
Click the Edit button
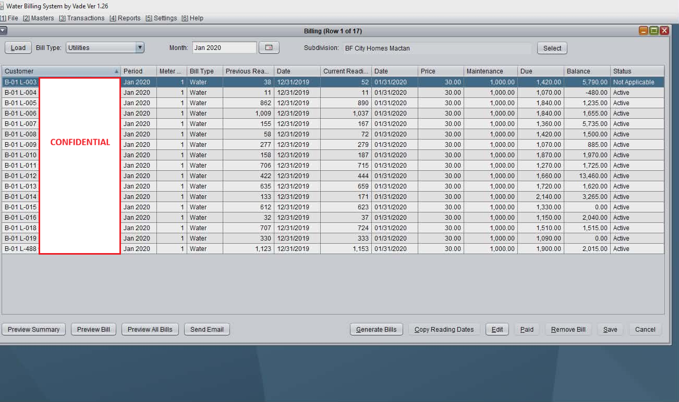click(x=498, y=330)
